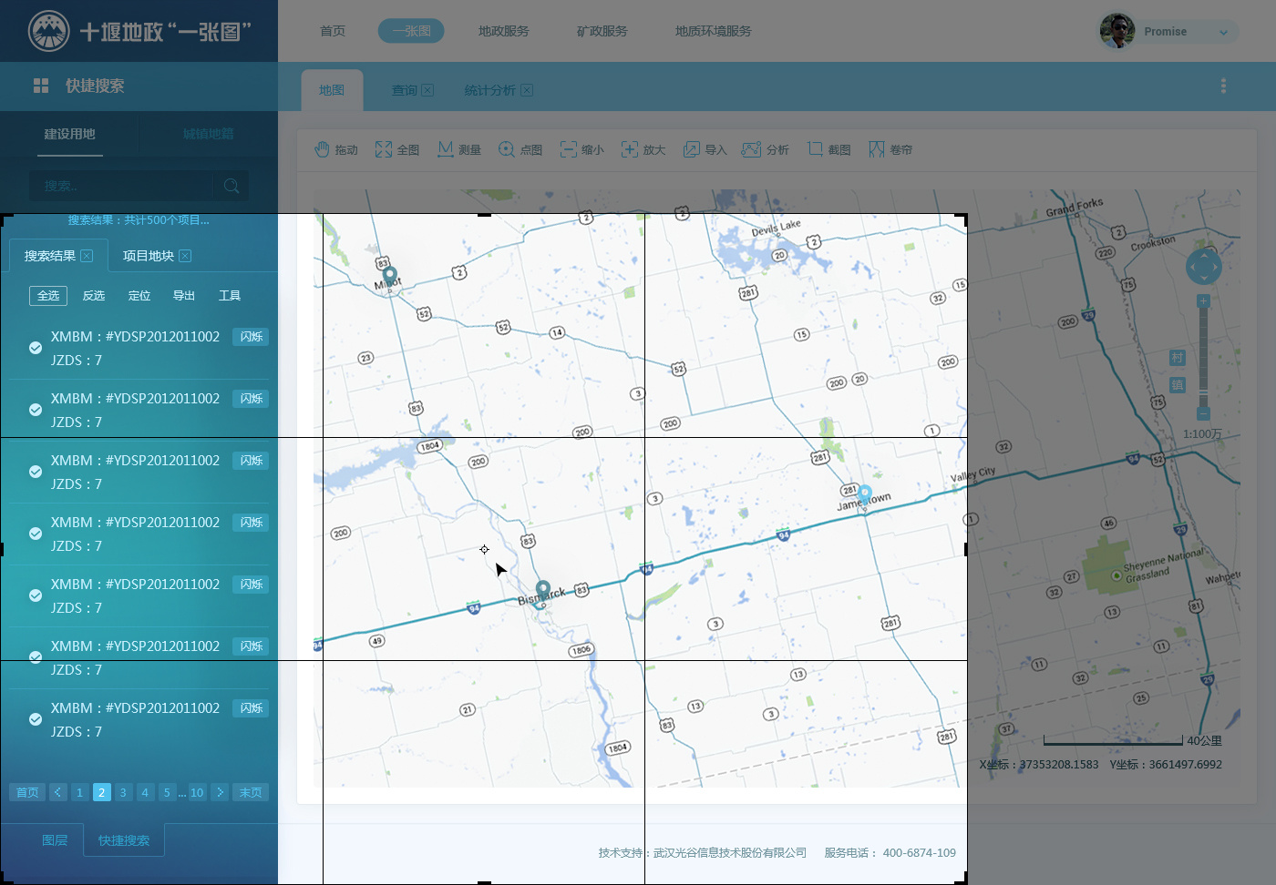Pan map right with compass arrow
1276x885 pixels.
(x=1216, y=267)
